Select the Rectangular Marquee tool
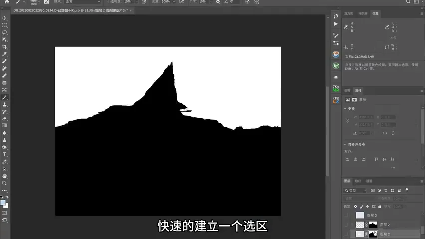This screenshot has height=239, width=425. (x=4, y=25)
